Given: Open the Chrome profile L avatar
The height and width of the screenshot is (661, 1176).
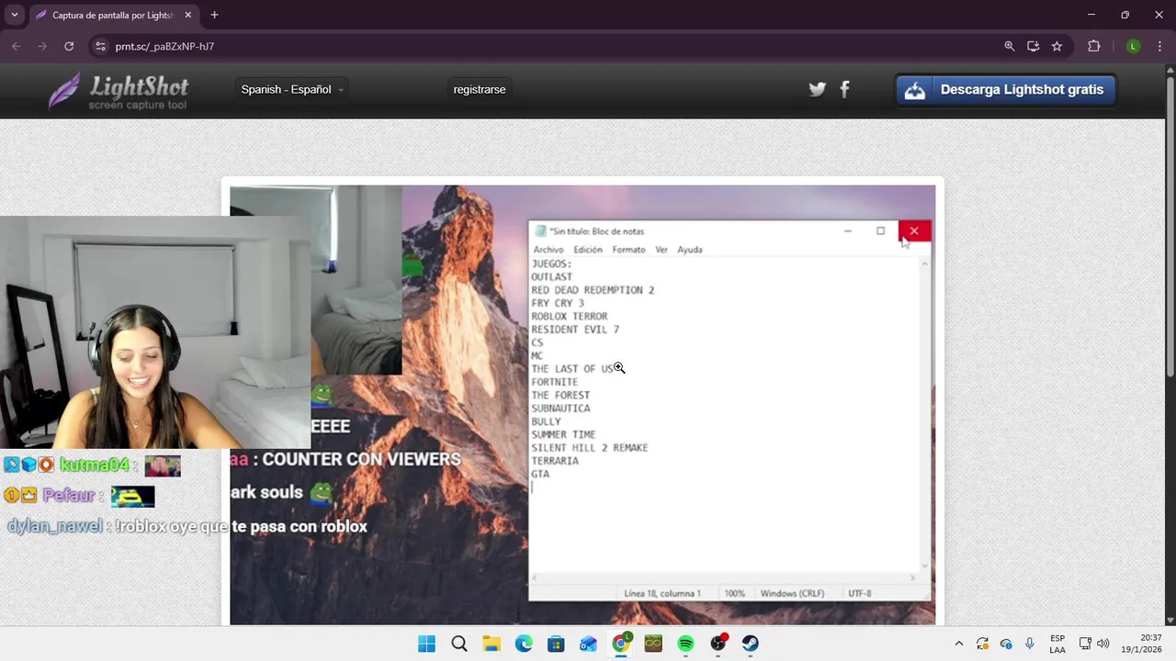Looking at the screenshot, I should pyautogui.click(x=1133, y=46).
